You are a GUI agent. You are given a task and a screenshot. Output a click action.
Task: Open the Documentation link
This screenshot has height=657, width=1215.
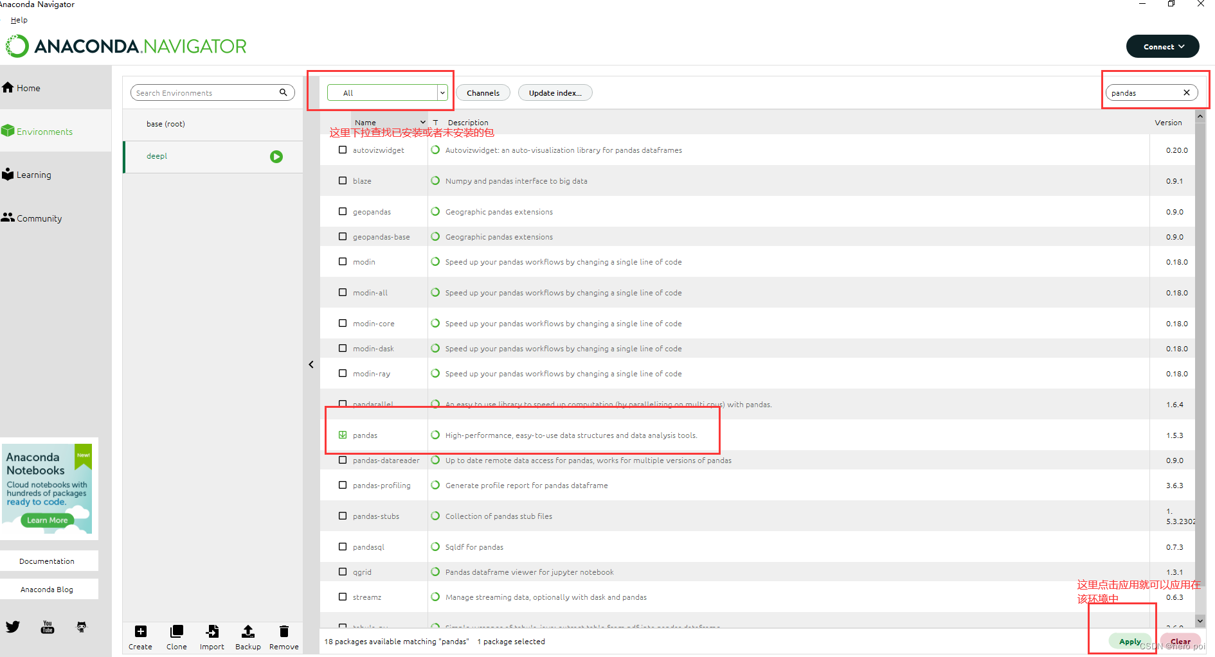[x=49, y=561]
